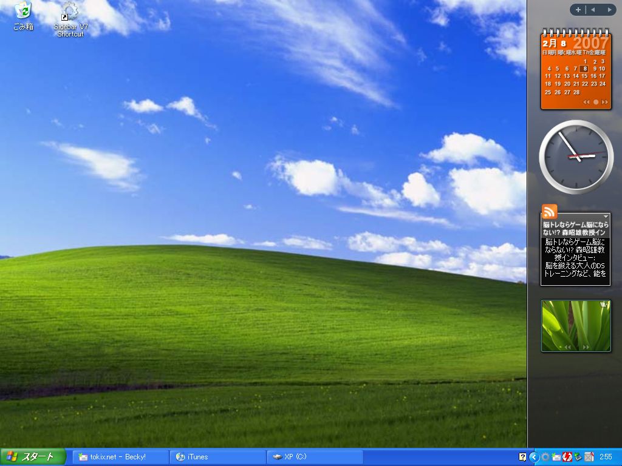Click the mail envelope tray icon
The height and width of the screenshot is (466, 622).
point(556,457)
